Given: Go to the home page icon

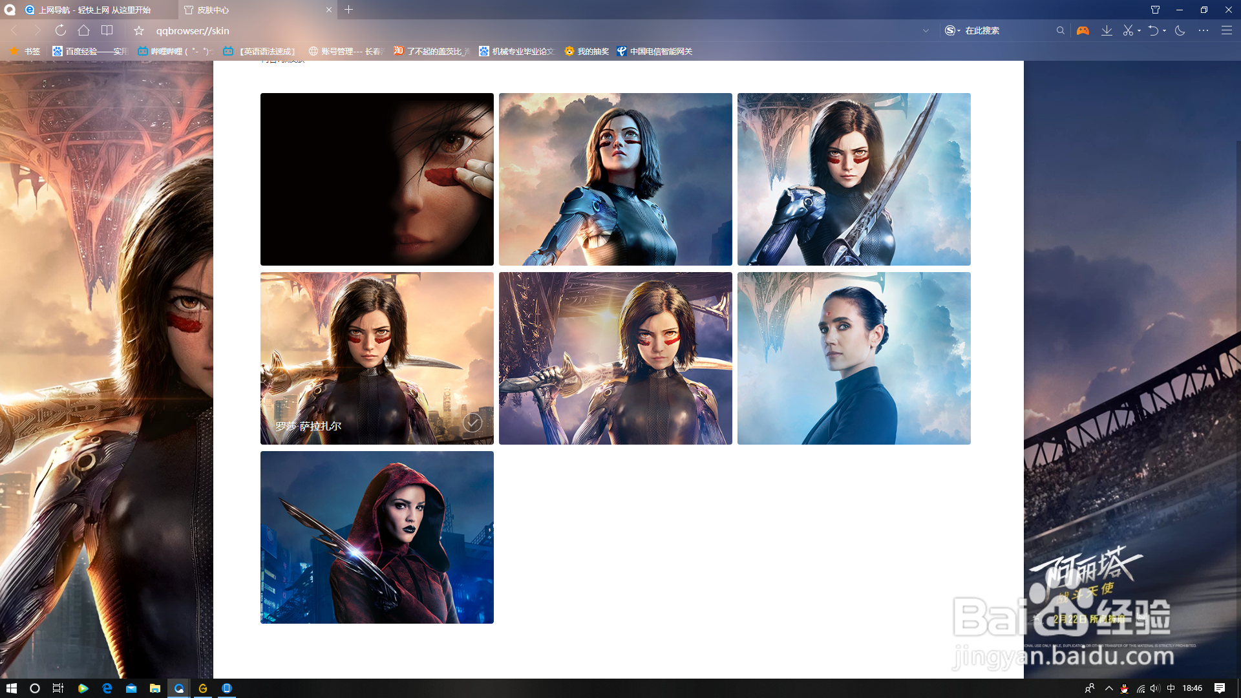Looking at the screenshot, I should point(83,30).
